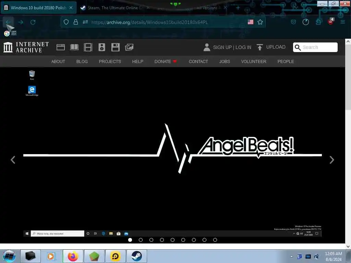This screenshot has height=263, width=351.
Task: Open the extensions puzzle-piece icon
Action: coord(318,22)
